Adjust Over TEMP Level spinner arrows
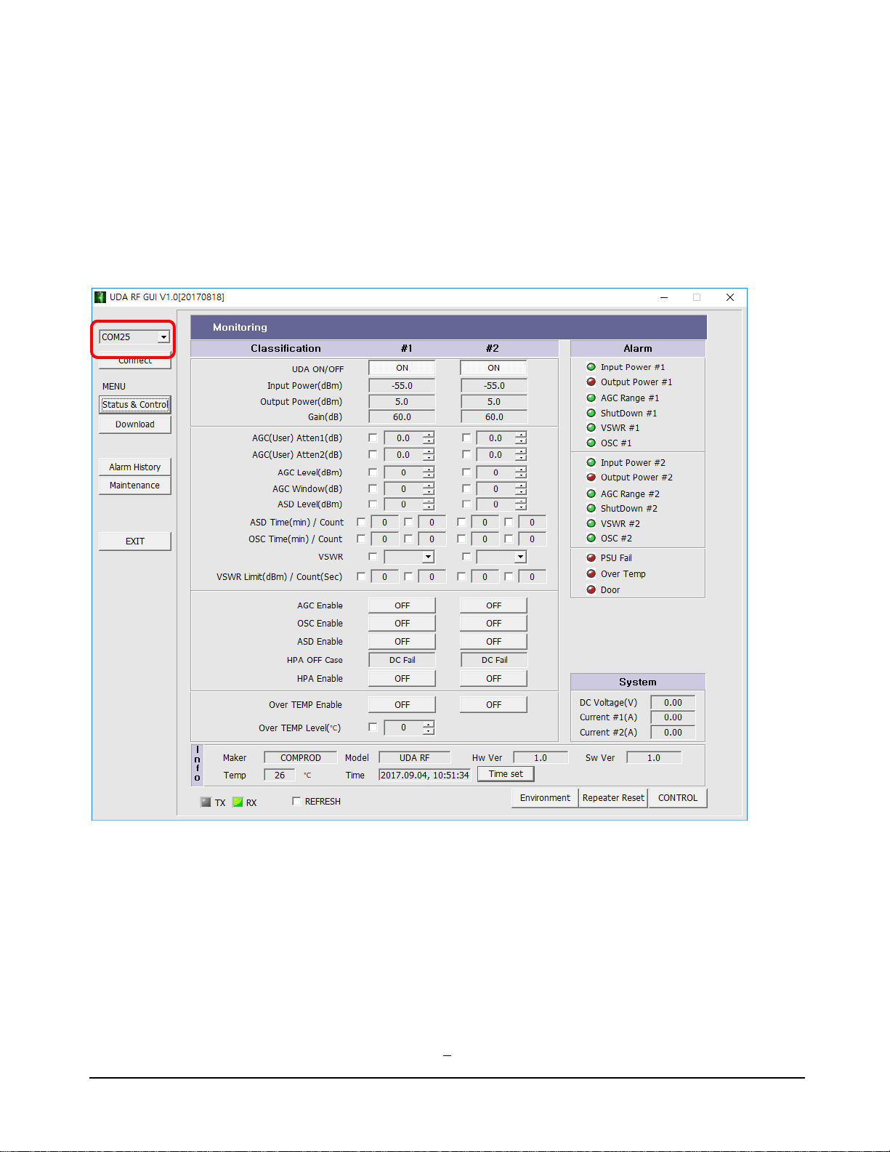Screen dimensions: 890x1152 pyautogui.click(x=429, y=727)
